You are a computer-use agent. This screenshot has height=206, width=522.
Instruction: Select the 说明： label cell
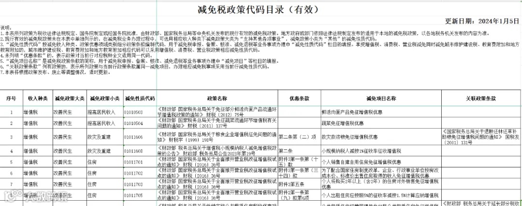(x=6, y=28)
